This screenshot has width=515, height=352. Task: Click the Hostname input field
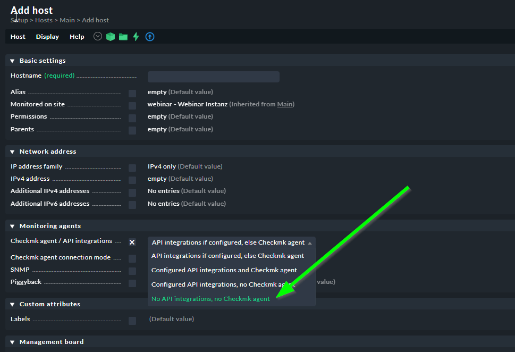point(213,77)
